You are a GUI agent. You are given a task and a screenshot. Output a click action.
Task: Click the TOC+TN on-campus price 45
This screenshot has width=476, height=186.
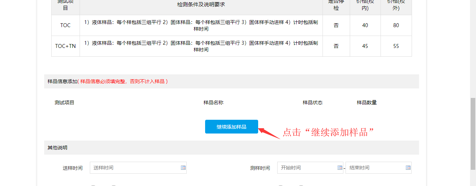click(365, 46)
